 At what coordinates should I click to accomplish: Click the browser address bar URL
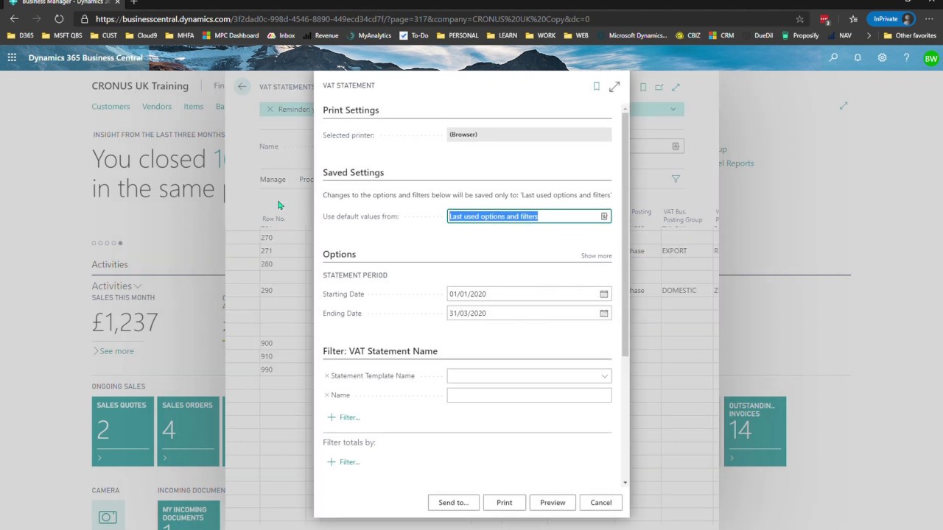343,19
